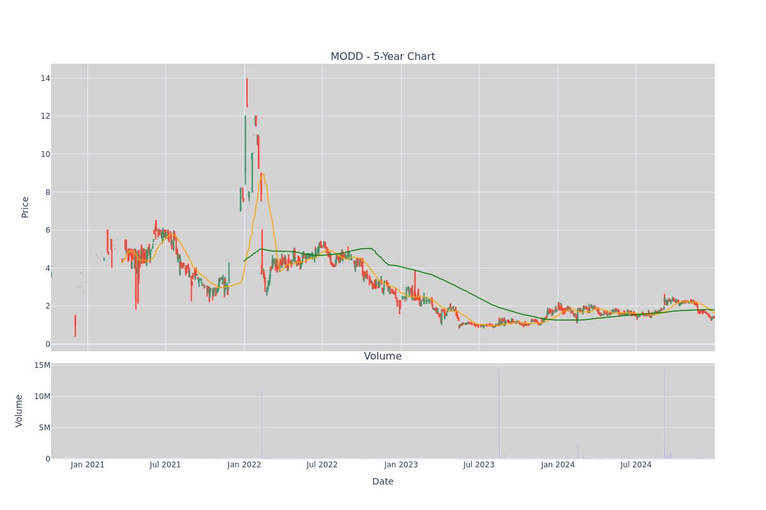Click the Jan 2022 date tick
Viewport: 766px width, 510px height.
coord(244,465)
